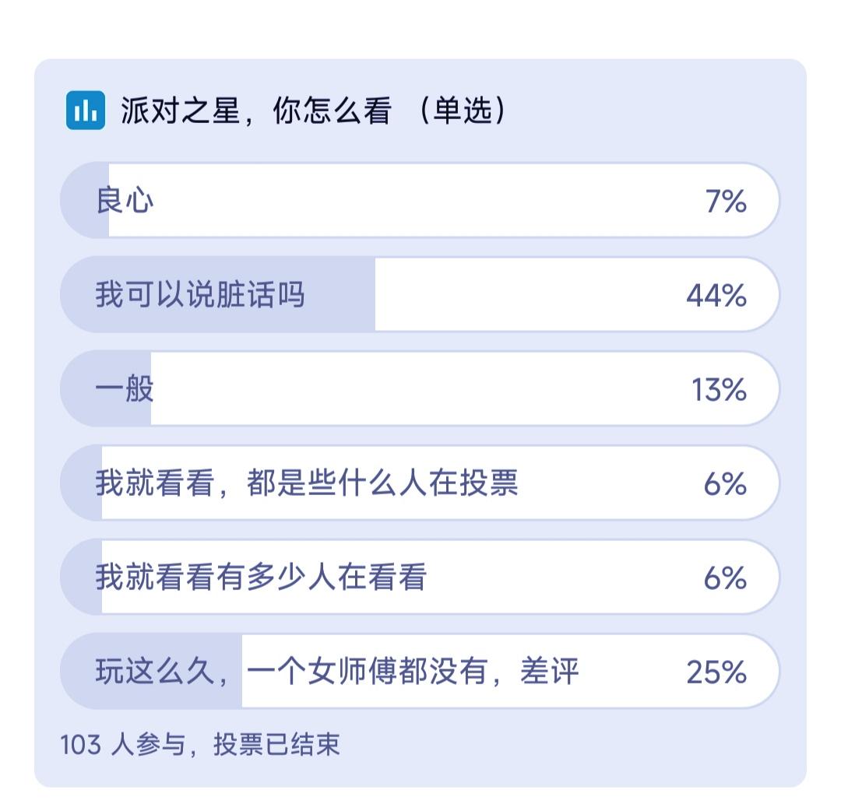Select the 良心 poll option
Image resolution: width=841 pixels, height=804 pixels.
click(x=420, y=200)
